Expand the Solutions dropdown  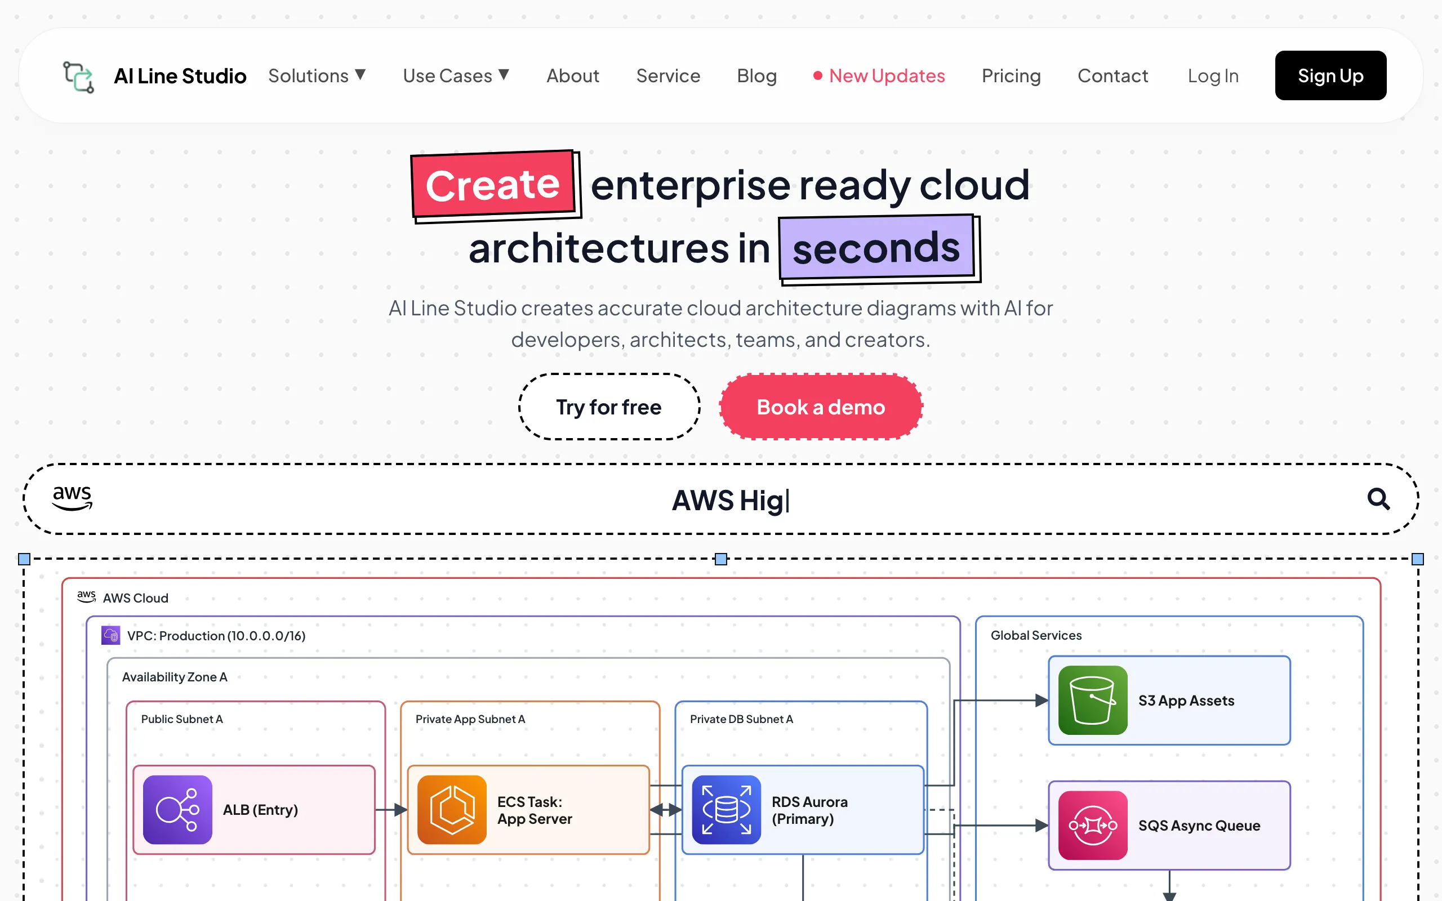pos(317,75)
